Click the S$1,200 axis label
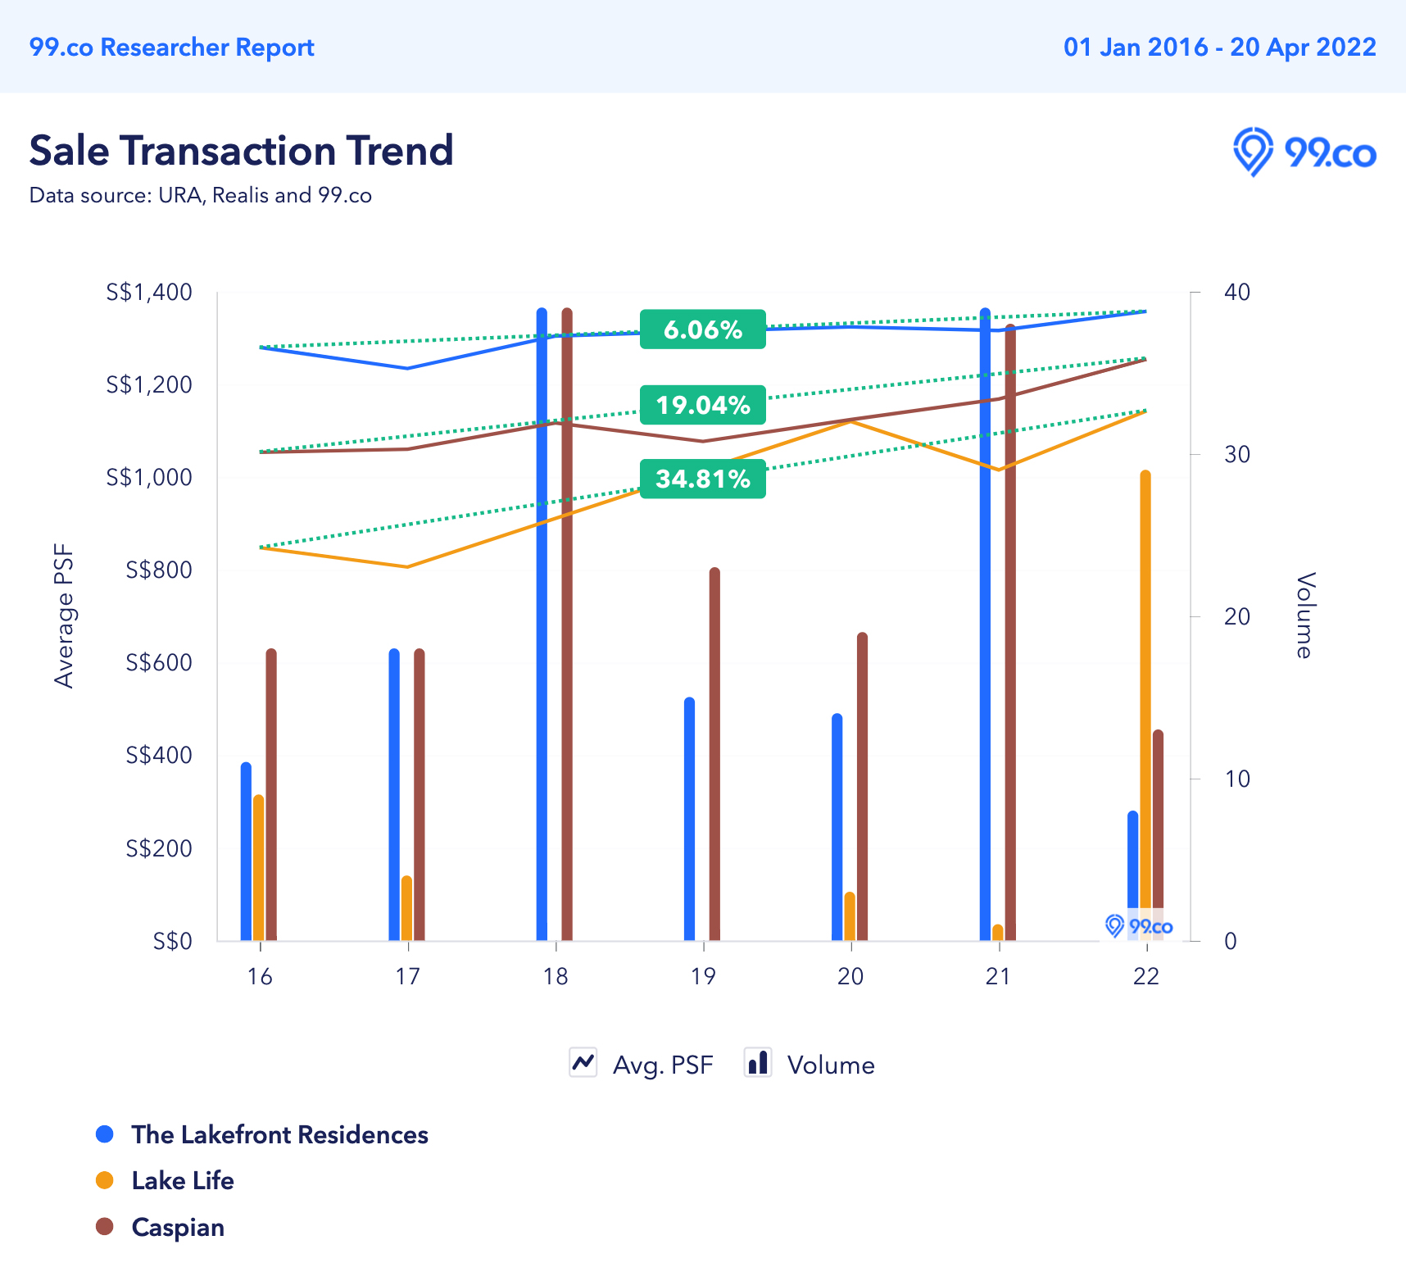1406x1272 pixels. (x=149, y=384)
